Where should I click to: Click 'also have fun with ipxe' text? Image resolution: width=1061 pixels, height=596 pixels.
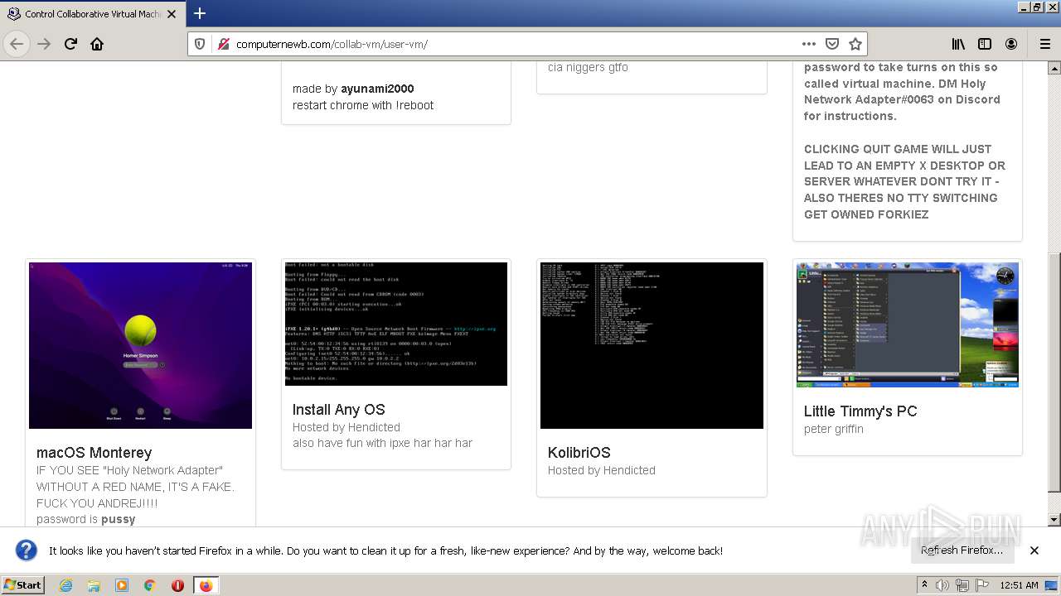pyautogui.click(x=382, y=443)
